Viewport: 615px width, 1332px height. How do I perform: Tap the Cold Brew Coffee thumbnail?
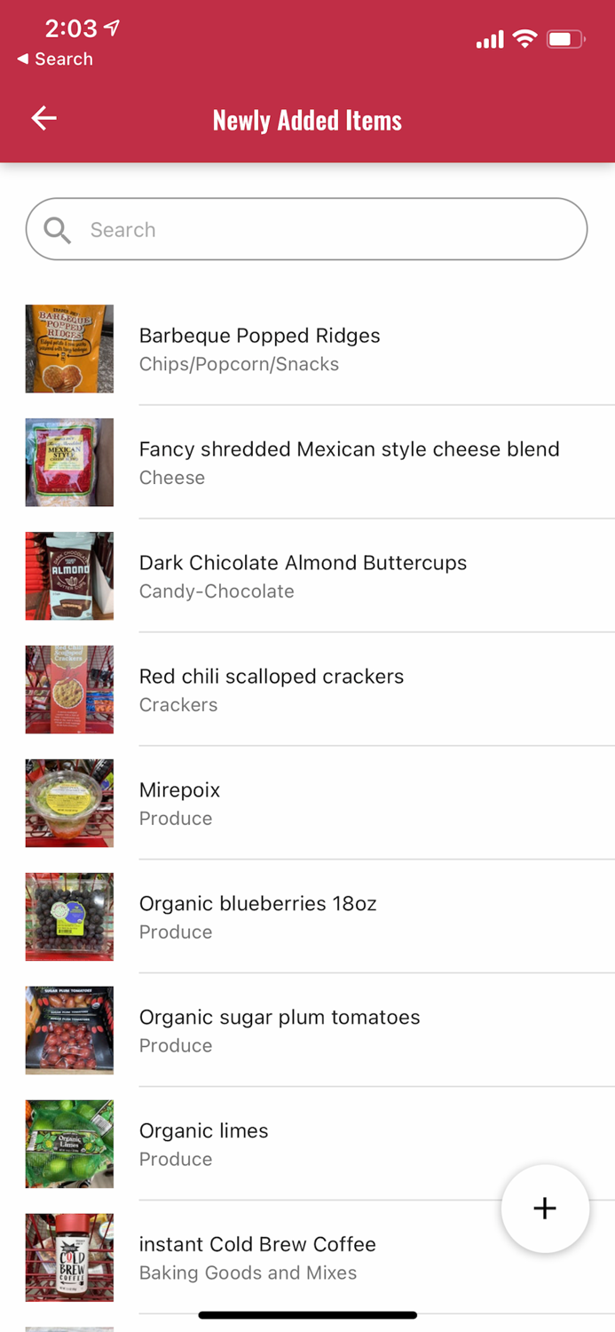point(69,1258)
